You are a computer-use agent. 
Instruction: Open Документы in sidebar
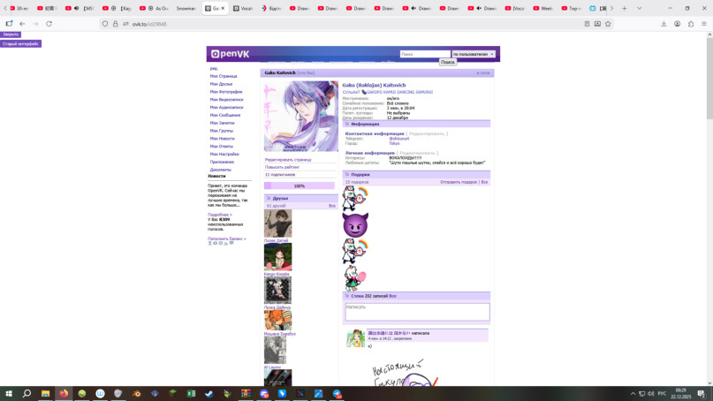point(221,170)
